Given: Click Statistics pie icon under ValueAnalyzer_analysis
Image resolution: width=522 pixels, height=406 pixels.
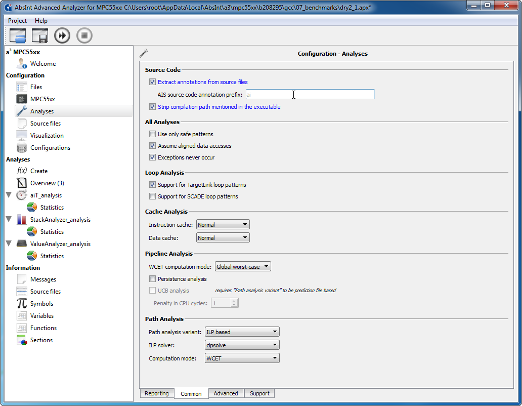Looking at the screenshot, I should [x=32, y=256].
